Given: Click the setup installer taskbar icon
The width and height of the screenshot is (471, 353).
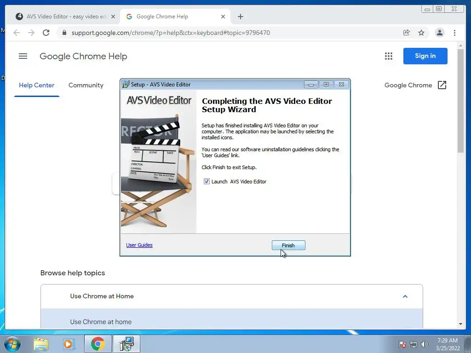Looking at the screenshot, I should pos(126,344).
